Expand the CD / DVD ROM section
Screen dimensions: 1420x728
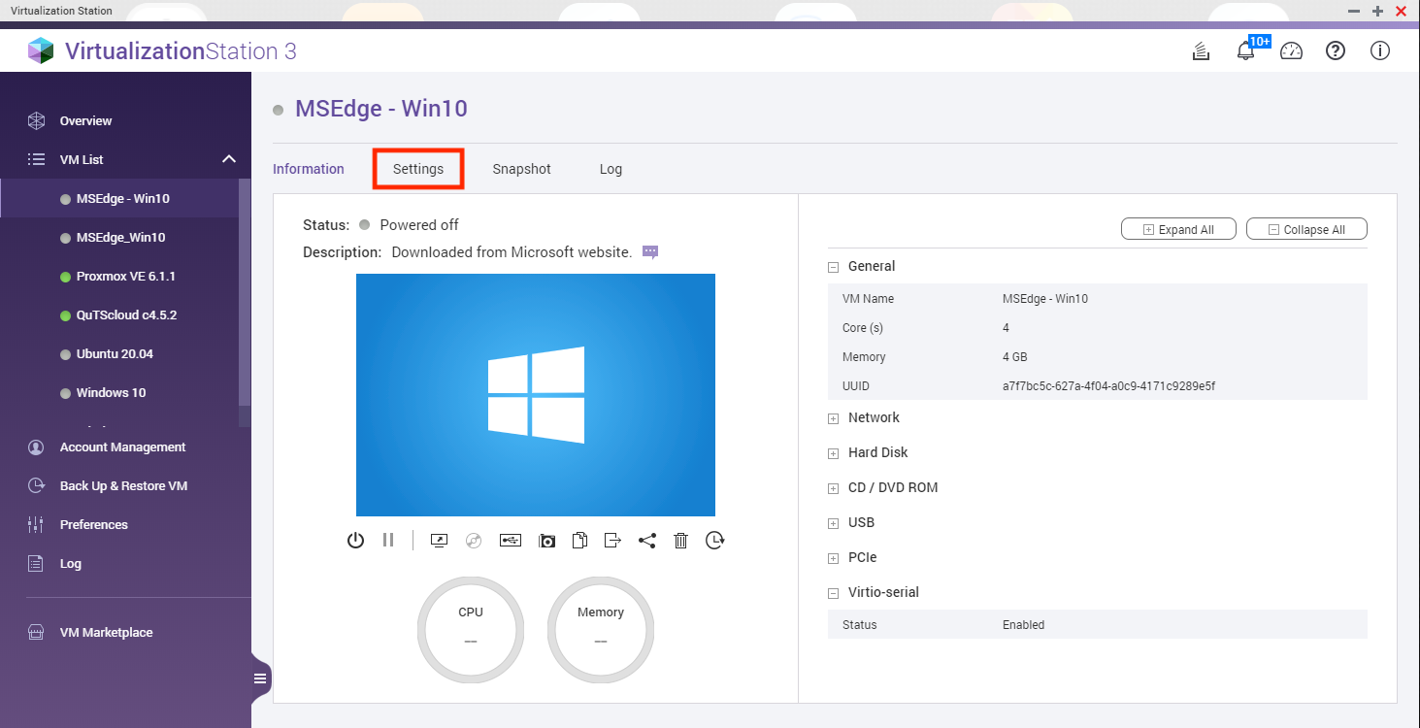click(833, 488)
